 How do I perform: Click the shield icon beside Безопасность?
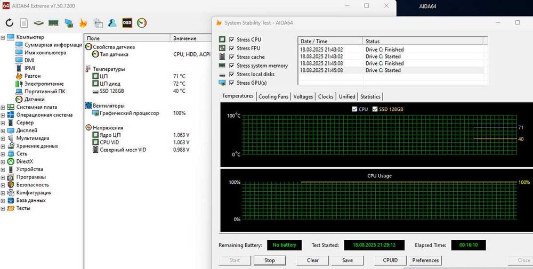(x=11, y=185)
